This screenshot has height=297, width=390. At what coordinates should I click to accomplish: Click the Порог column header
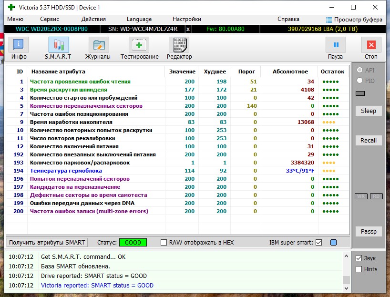click(246, 72)
